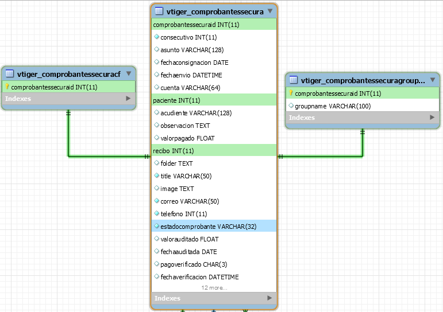The height and width of the screenshot is (312, 443).
Task: Select the fechaconsignacion DATE column text
Action: tap(194, 63)
